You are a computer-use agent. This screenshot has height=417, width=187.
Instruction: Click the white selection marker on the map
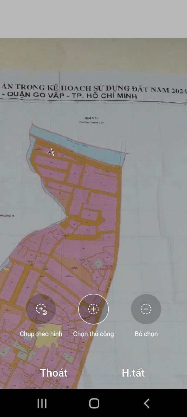(x=51, y=152)
